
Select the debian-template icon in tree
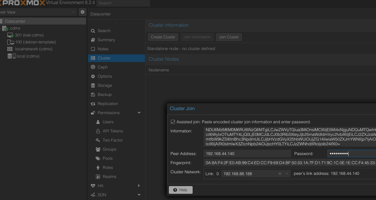click(x=10, y=42)
